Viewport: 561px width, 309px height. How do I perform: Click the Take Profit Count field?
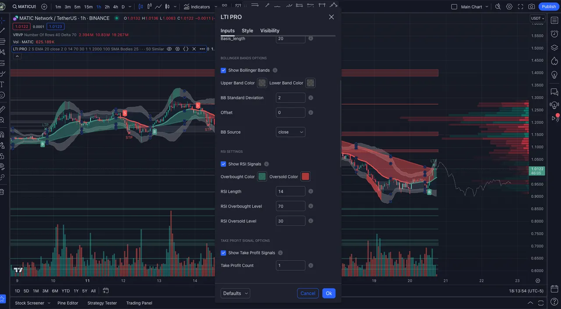[291, 266]
